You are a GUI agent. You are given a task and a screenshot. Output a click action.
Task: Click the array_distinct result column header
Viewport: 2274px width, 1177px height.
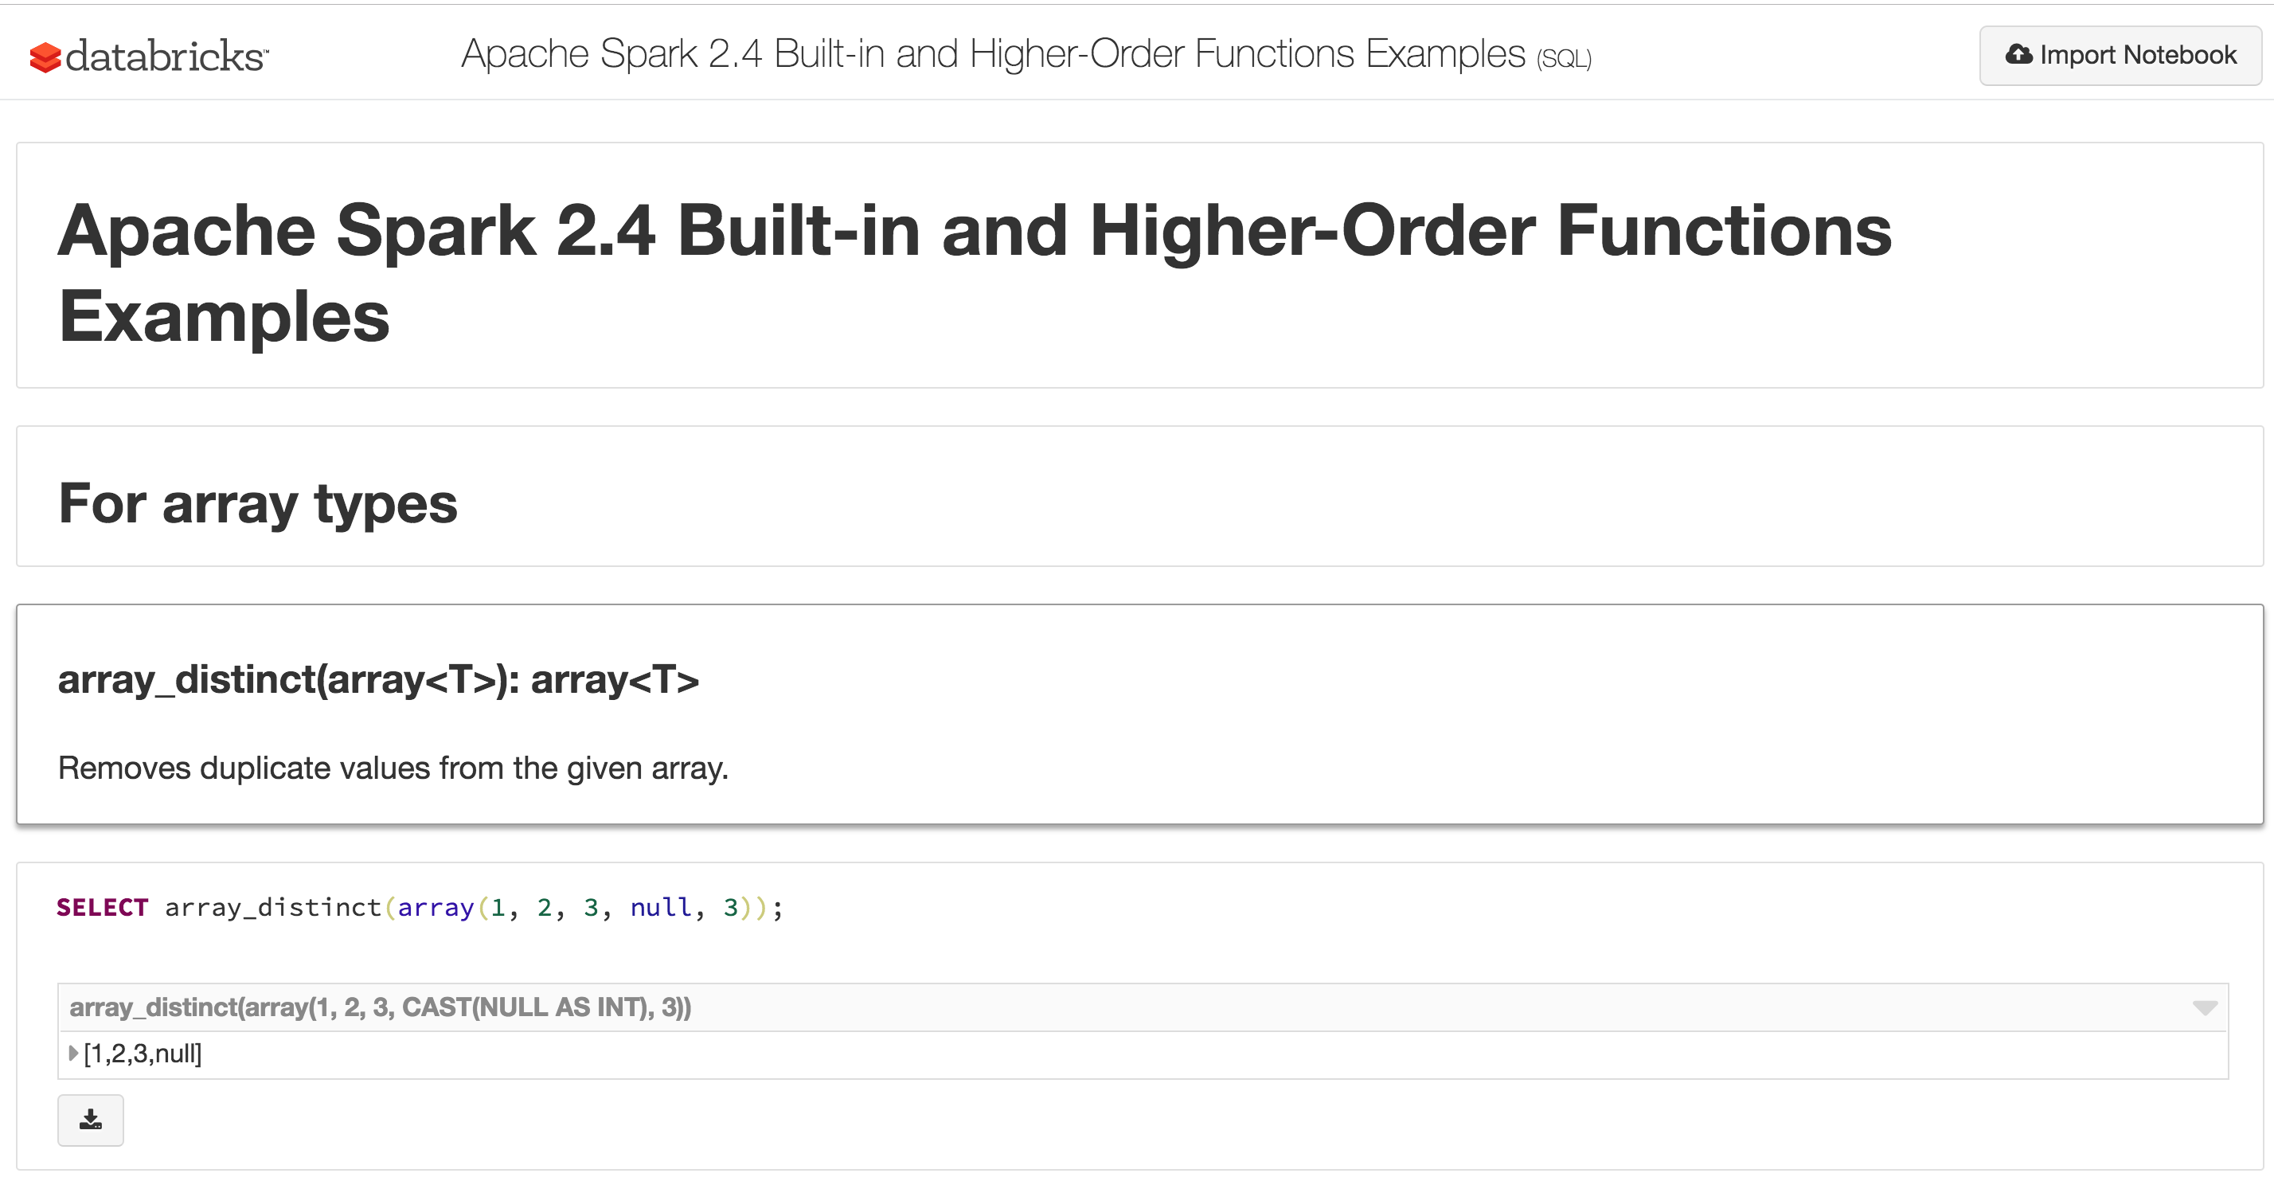pyautogui.click(x=380, y=1007)
